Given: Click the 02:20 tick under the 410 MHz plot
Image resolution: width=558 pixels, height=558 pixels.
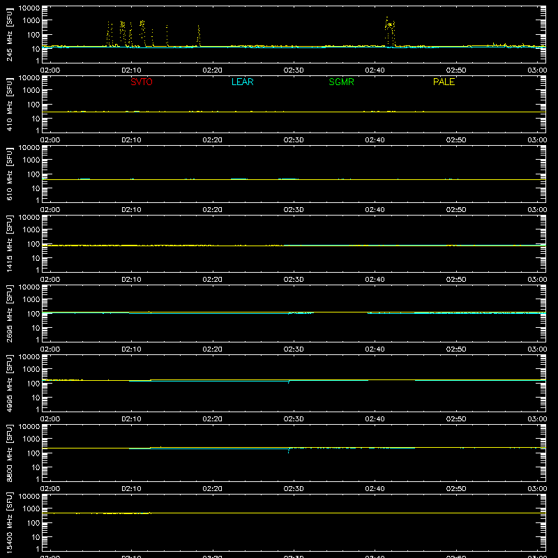Looking at the screenshot, I should 213,140.
